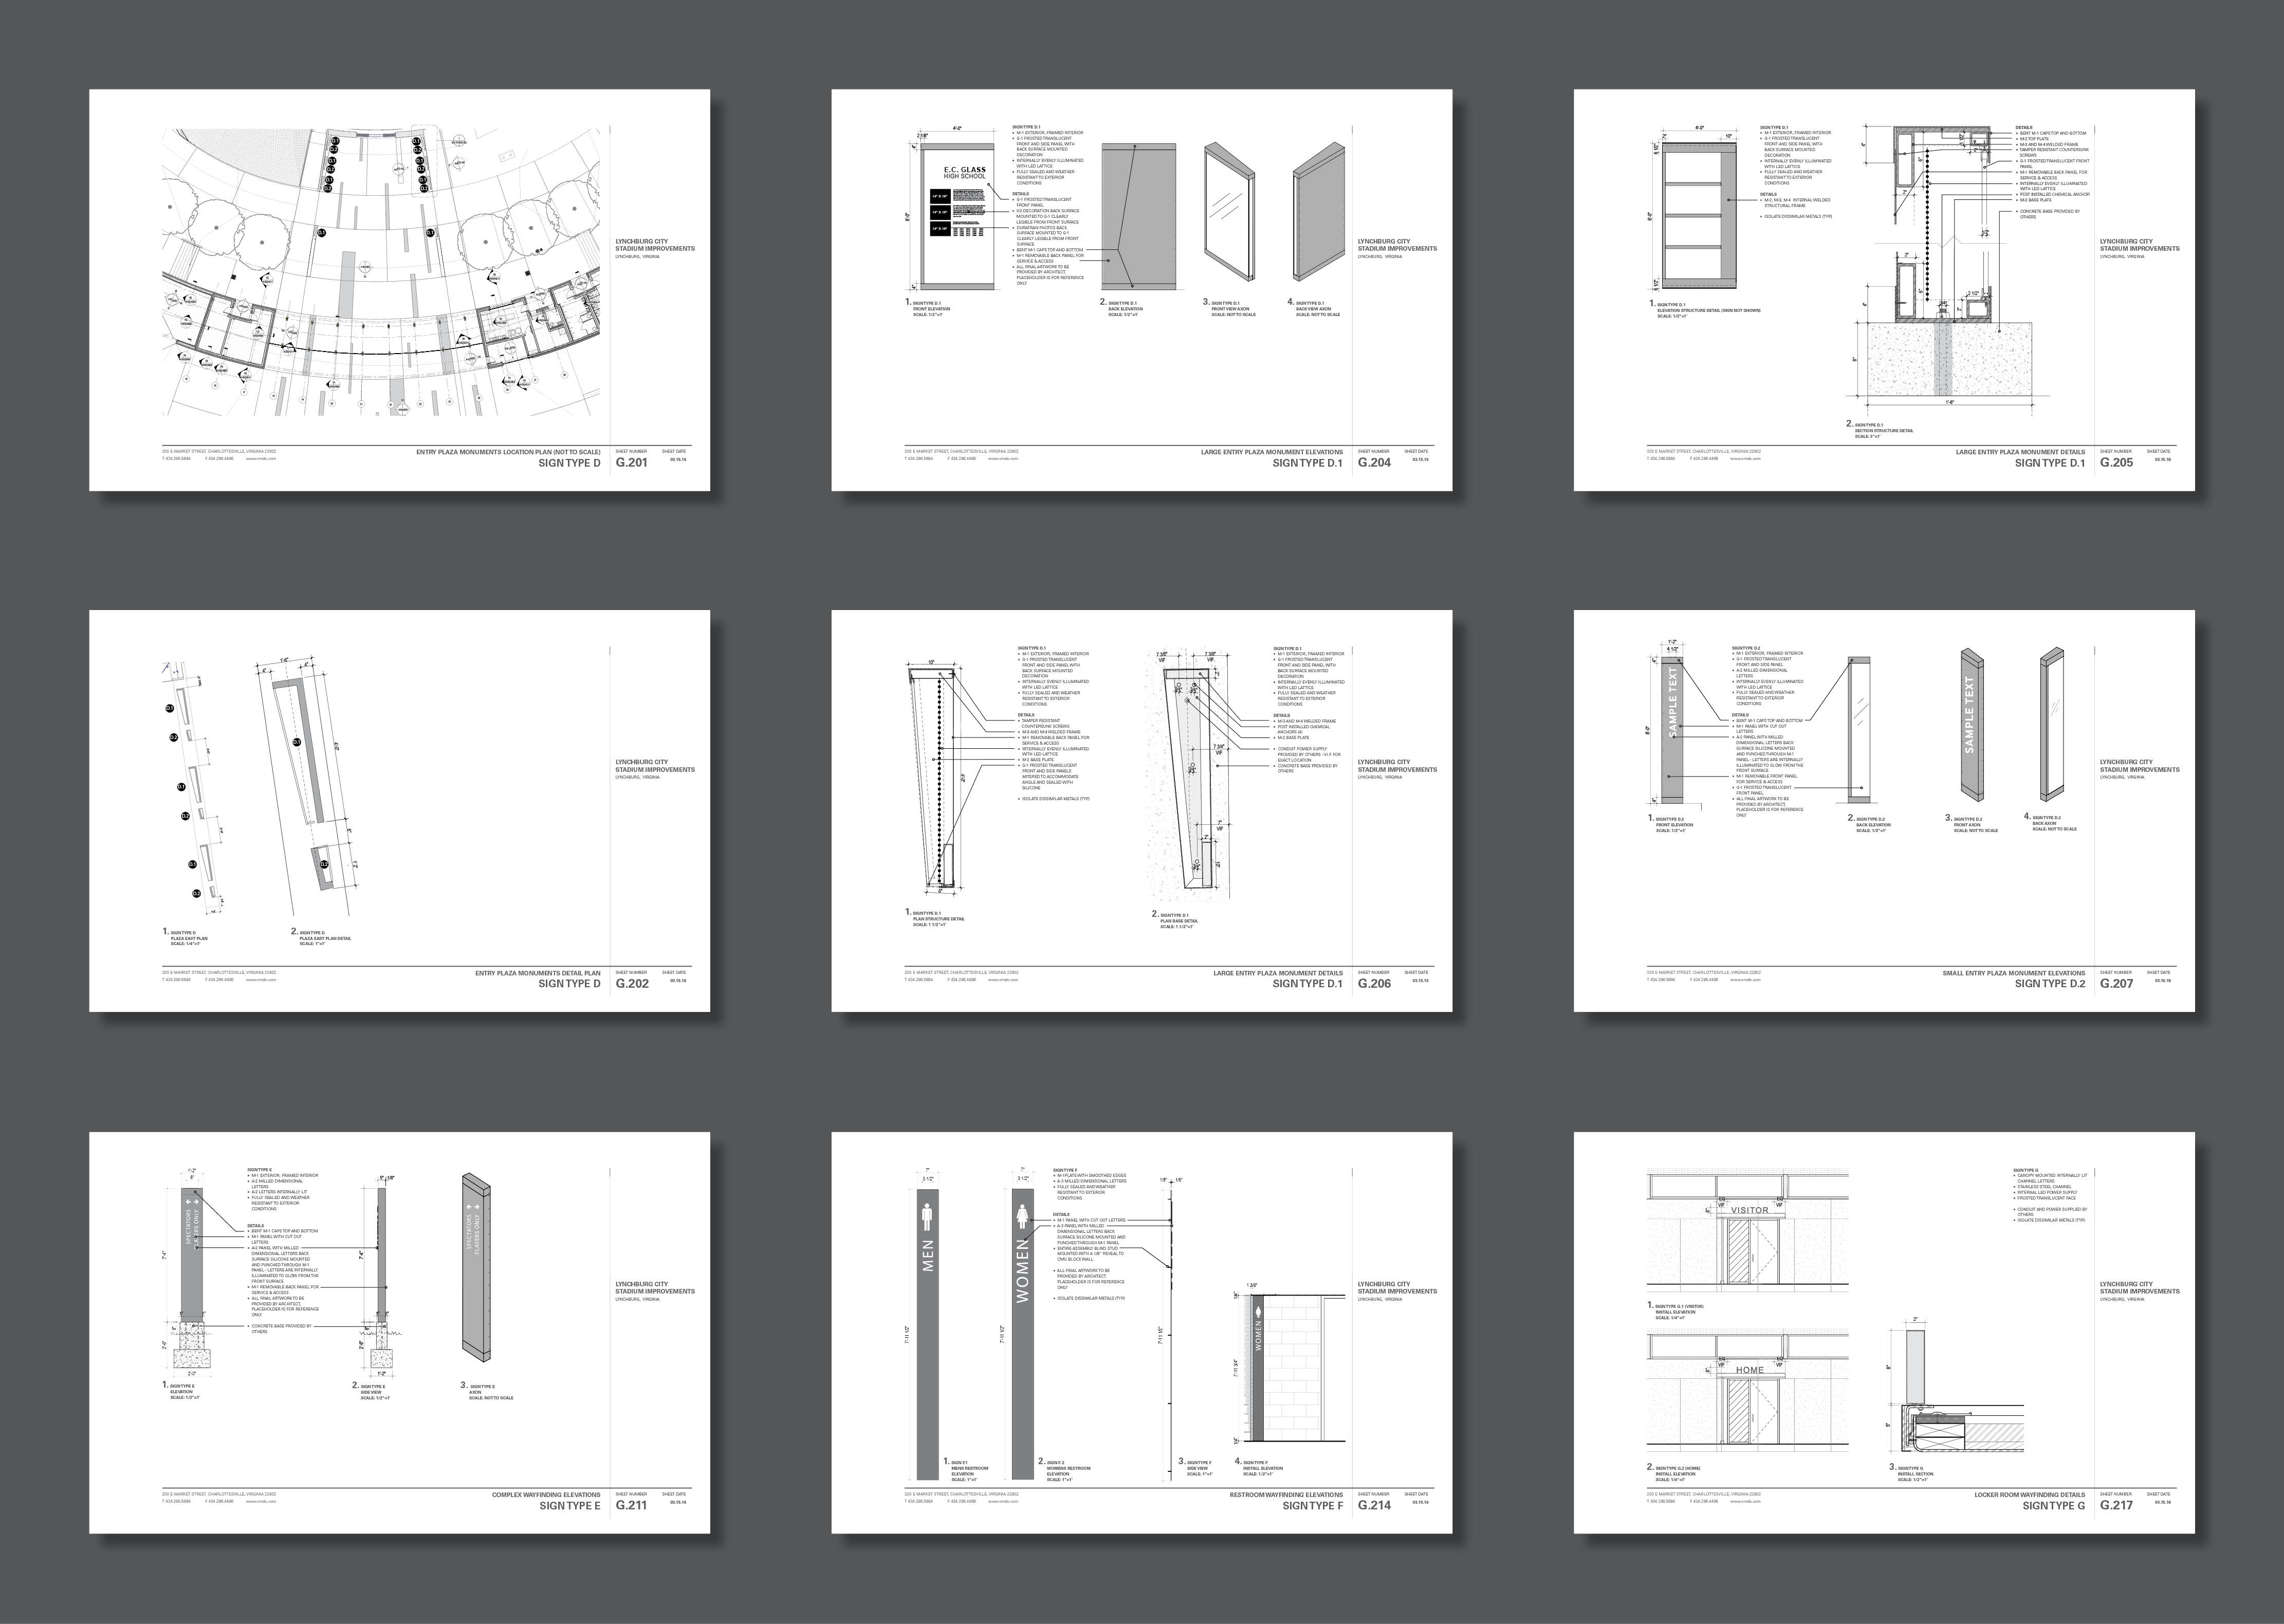Open the G.201 location plan sheet

point(400,290)
